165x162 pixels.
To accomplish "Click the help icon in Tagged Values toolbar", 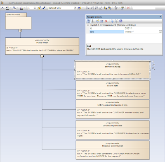I will (121, 21).
